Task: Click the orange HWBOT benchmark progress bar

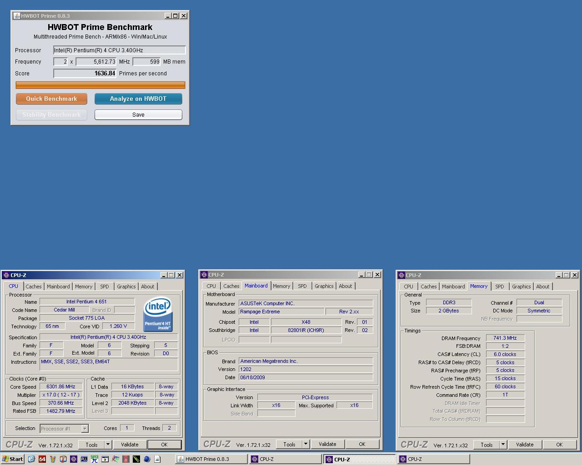Action: tap(100, 85)
